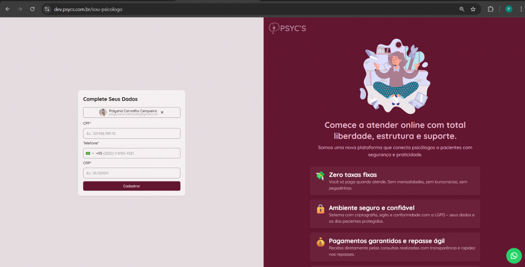Click the meditating psychologist illustration
Screen dimensions: 525x267
(x=395, y=74)
